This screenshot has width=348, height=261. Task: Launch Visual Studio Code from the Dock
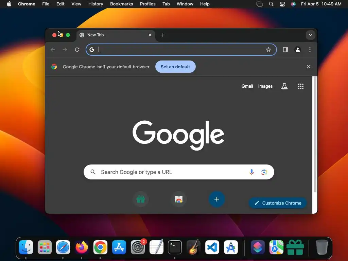click(x=212, y=247)
